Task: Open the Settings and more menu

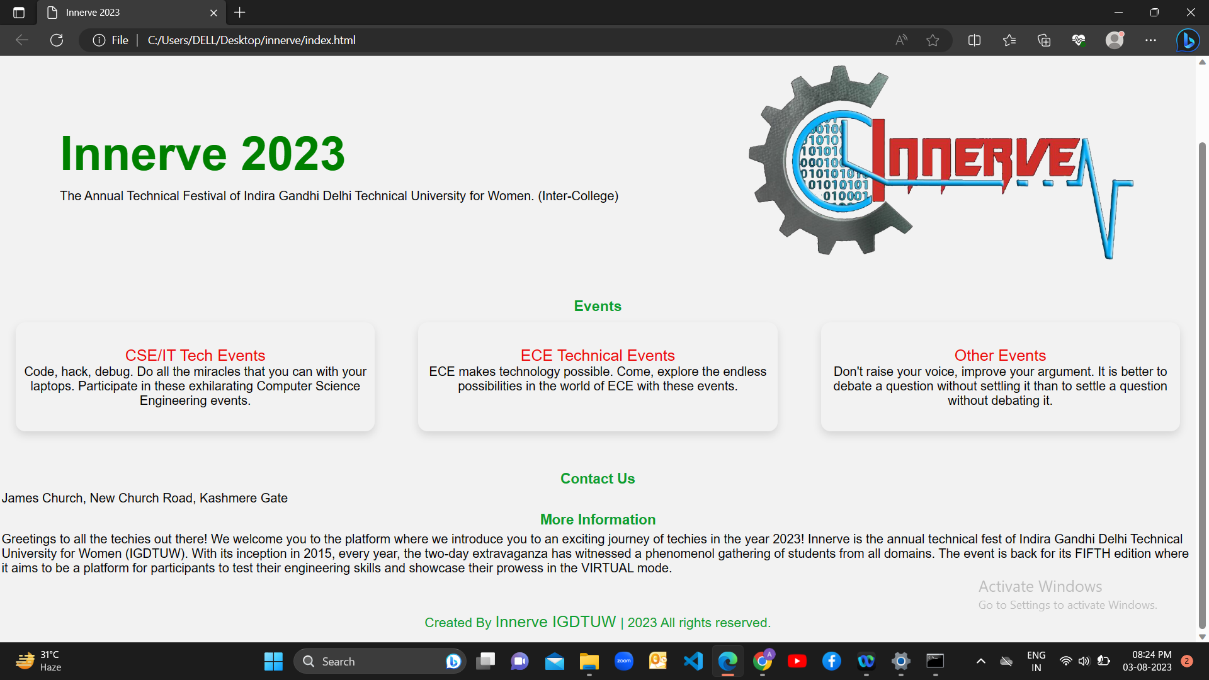Action: (x=1151, y=40)
